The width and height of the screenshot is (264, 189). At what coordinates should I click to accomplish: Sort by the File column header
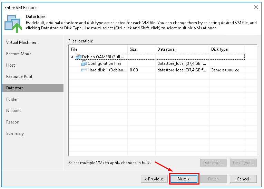pyautogui.click(x=98, y=49)
